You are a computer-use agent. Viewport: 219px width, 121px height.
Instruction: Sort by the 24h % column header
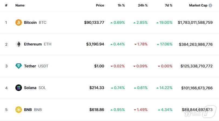[x=143, y=5]
